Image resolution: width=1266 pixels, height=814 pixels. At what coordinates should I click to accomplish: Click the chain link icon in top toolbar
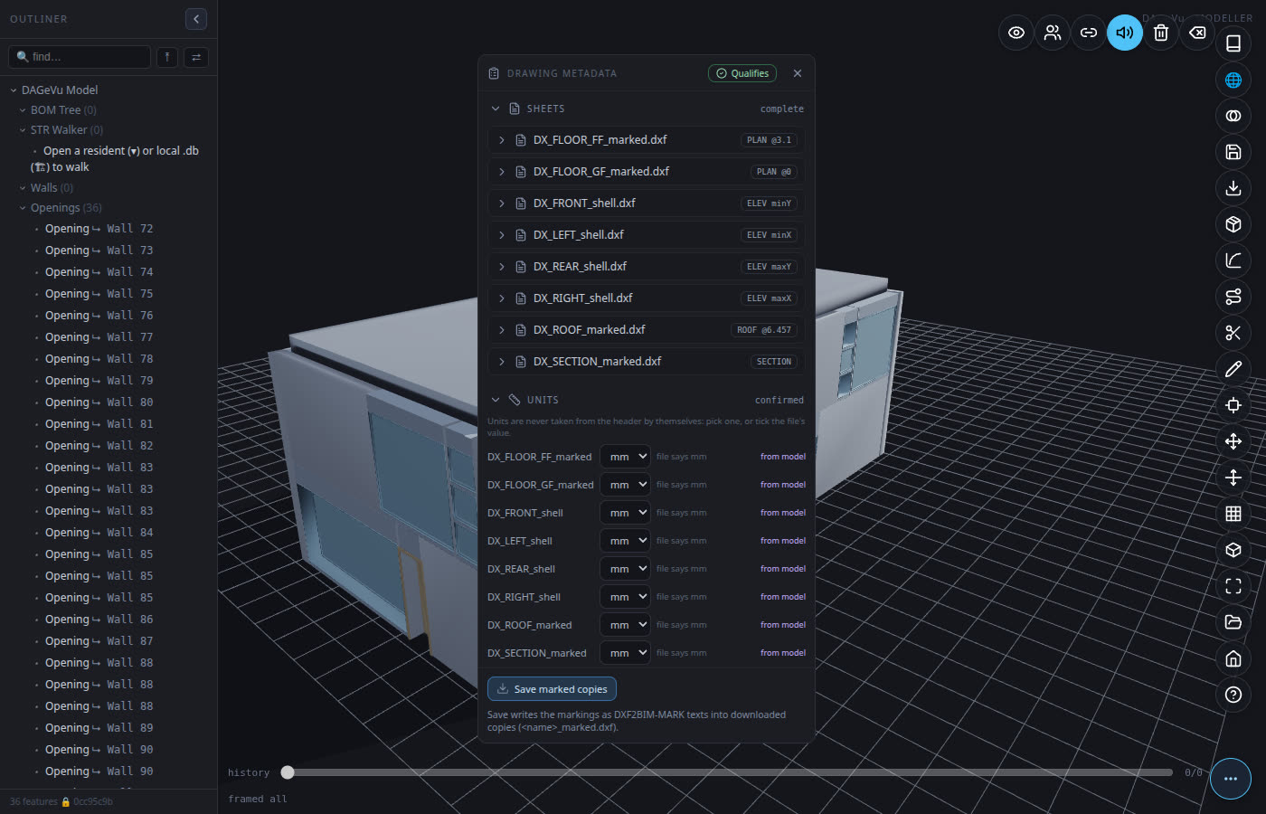1089,33
